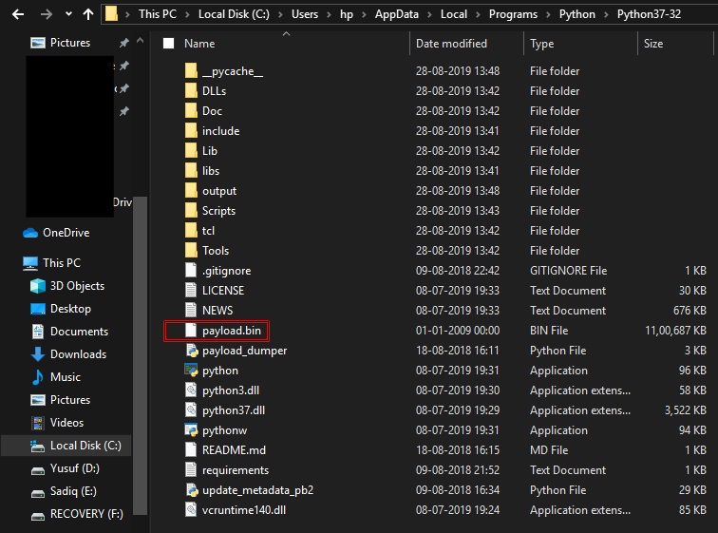Image resolution: width=718 pixels, height=533 pixels.
Task: Select the NEWS text document icon
Action: (x=191, y=310)
